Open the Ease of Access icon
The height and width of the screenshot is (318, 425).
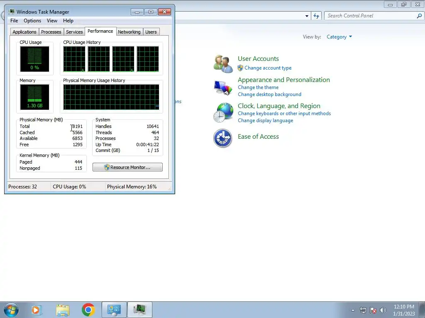pyautogui.click(x=222, y=138)
